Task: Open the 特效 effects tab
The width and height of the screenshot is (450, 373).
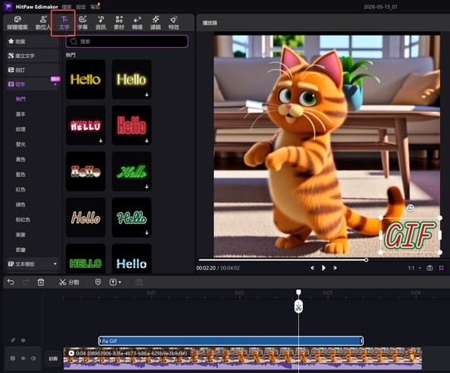Action: (174, 23)
